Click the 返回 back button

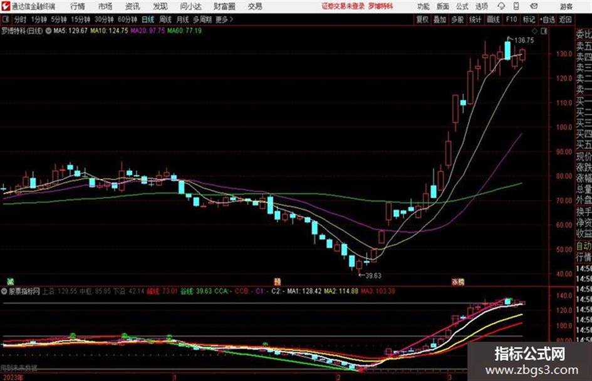pyautogui.click(x=565, y=19)
